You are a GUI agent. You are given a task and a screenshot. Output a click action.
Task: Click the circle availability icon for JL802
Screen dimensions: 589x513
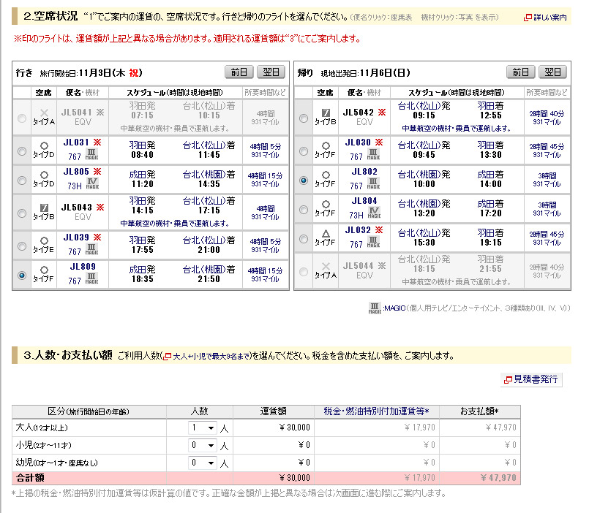[x=326, y=175]
